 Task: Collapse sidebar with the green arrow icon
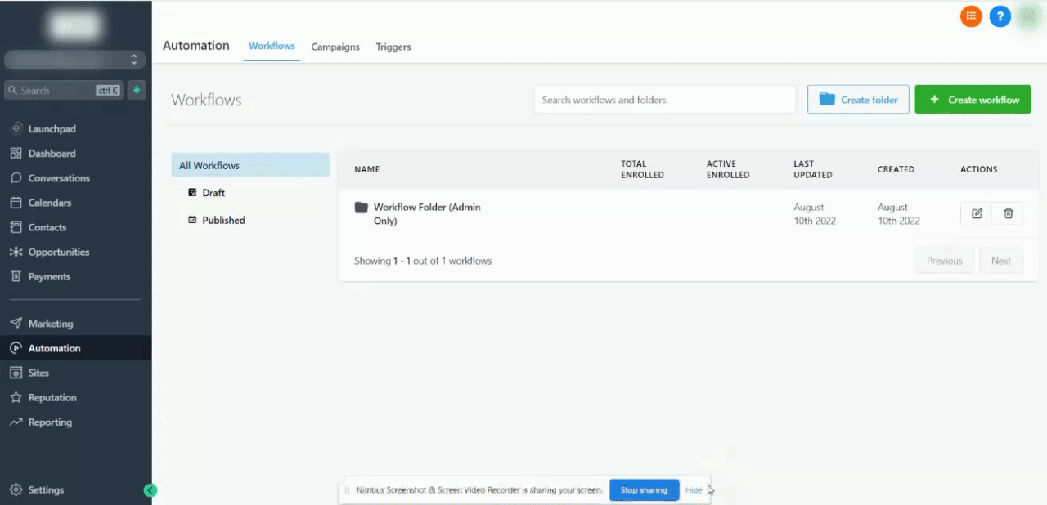tap(151, 490)
